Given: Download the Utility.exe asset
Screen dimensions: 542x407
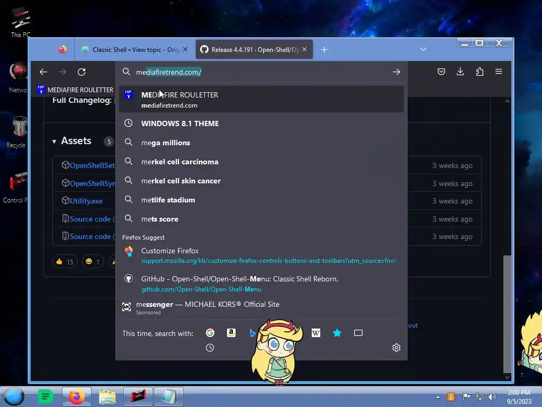Looking at the screenshot, I should (x=86, y=201).
